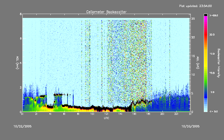Select the "Backscatter Intensity" colorbar label
Screen dimensions: 224x140
(219, 63)
